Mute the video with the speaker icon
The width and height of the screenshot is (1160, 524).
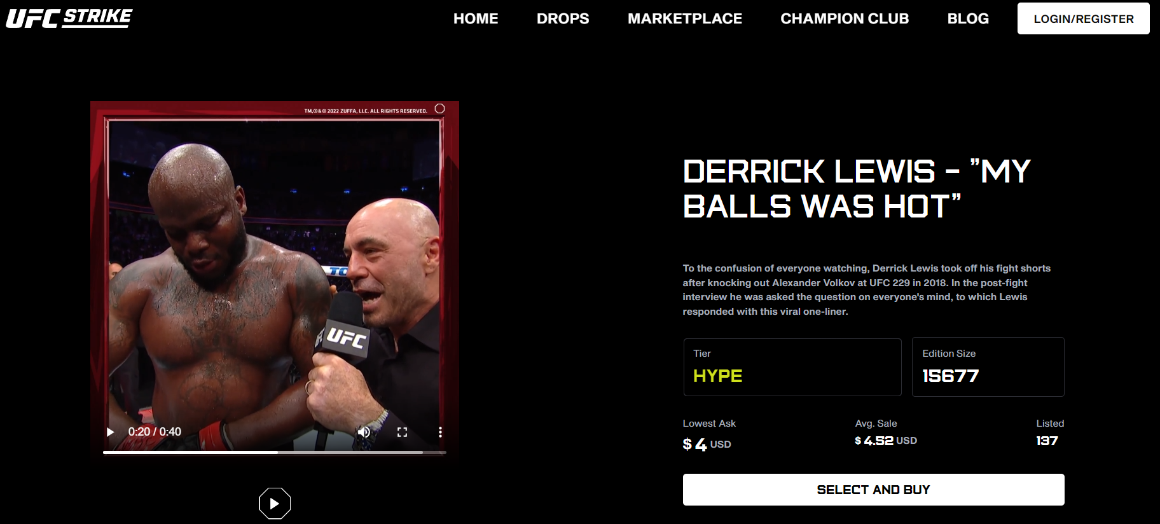pyautogui.click(x=364, y=432)
